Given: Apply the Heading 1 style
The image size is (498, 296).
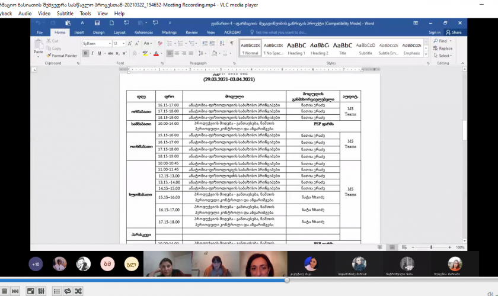Looking at the screenshot, I should 296,47.
